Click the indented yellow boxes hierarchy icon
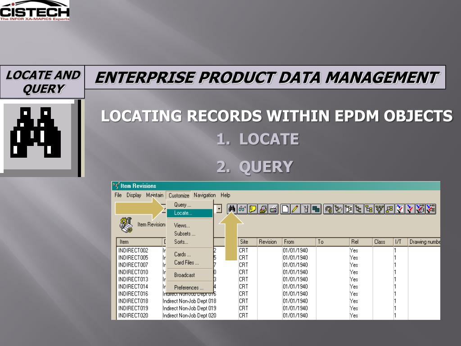This screenshot has height=346, width=461. click(369, 209)
